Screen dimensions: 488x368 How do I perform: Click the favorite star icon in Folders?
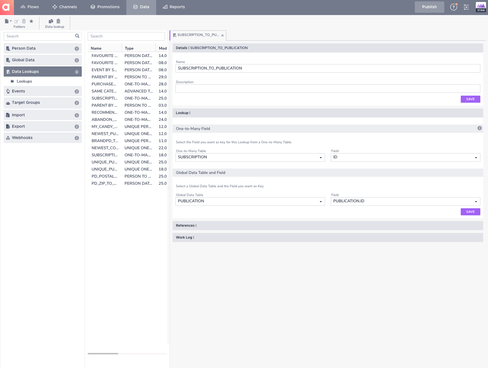coord(31,21)
